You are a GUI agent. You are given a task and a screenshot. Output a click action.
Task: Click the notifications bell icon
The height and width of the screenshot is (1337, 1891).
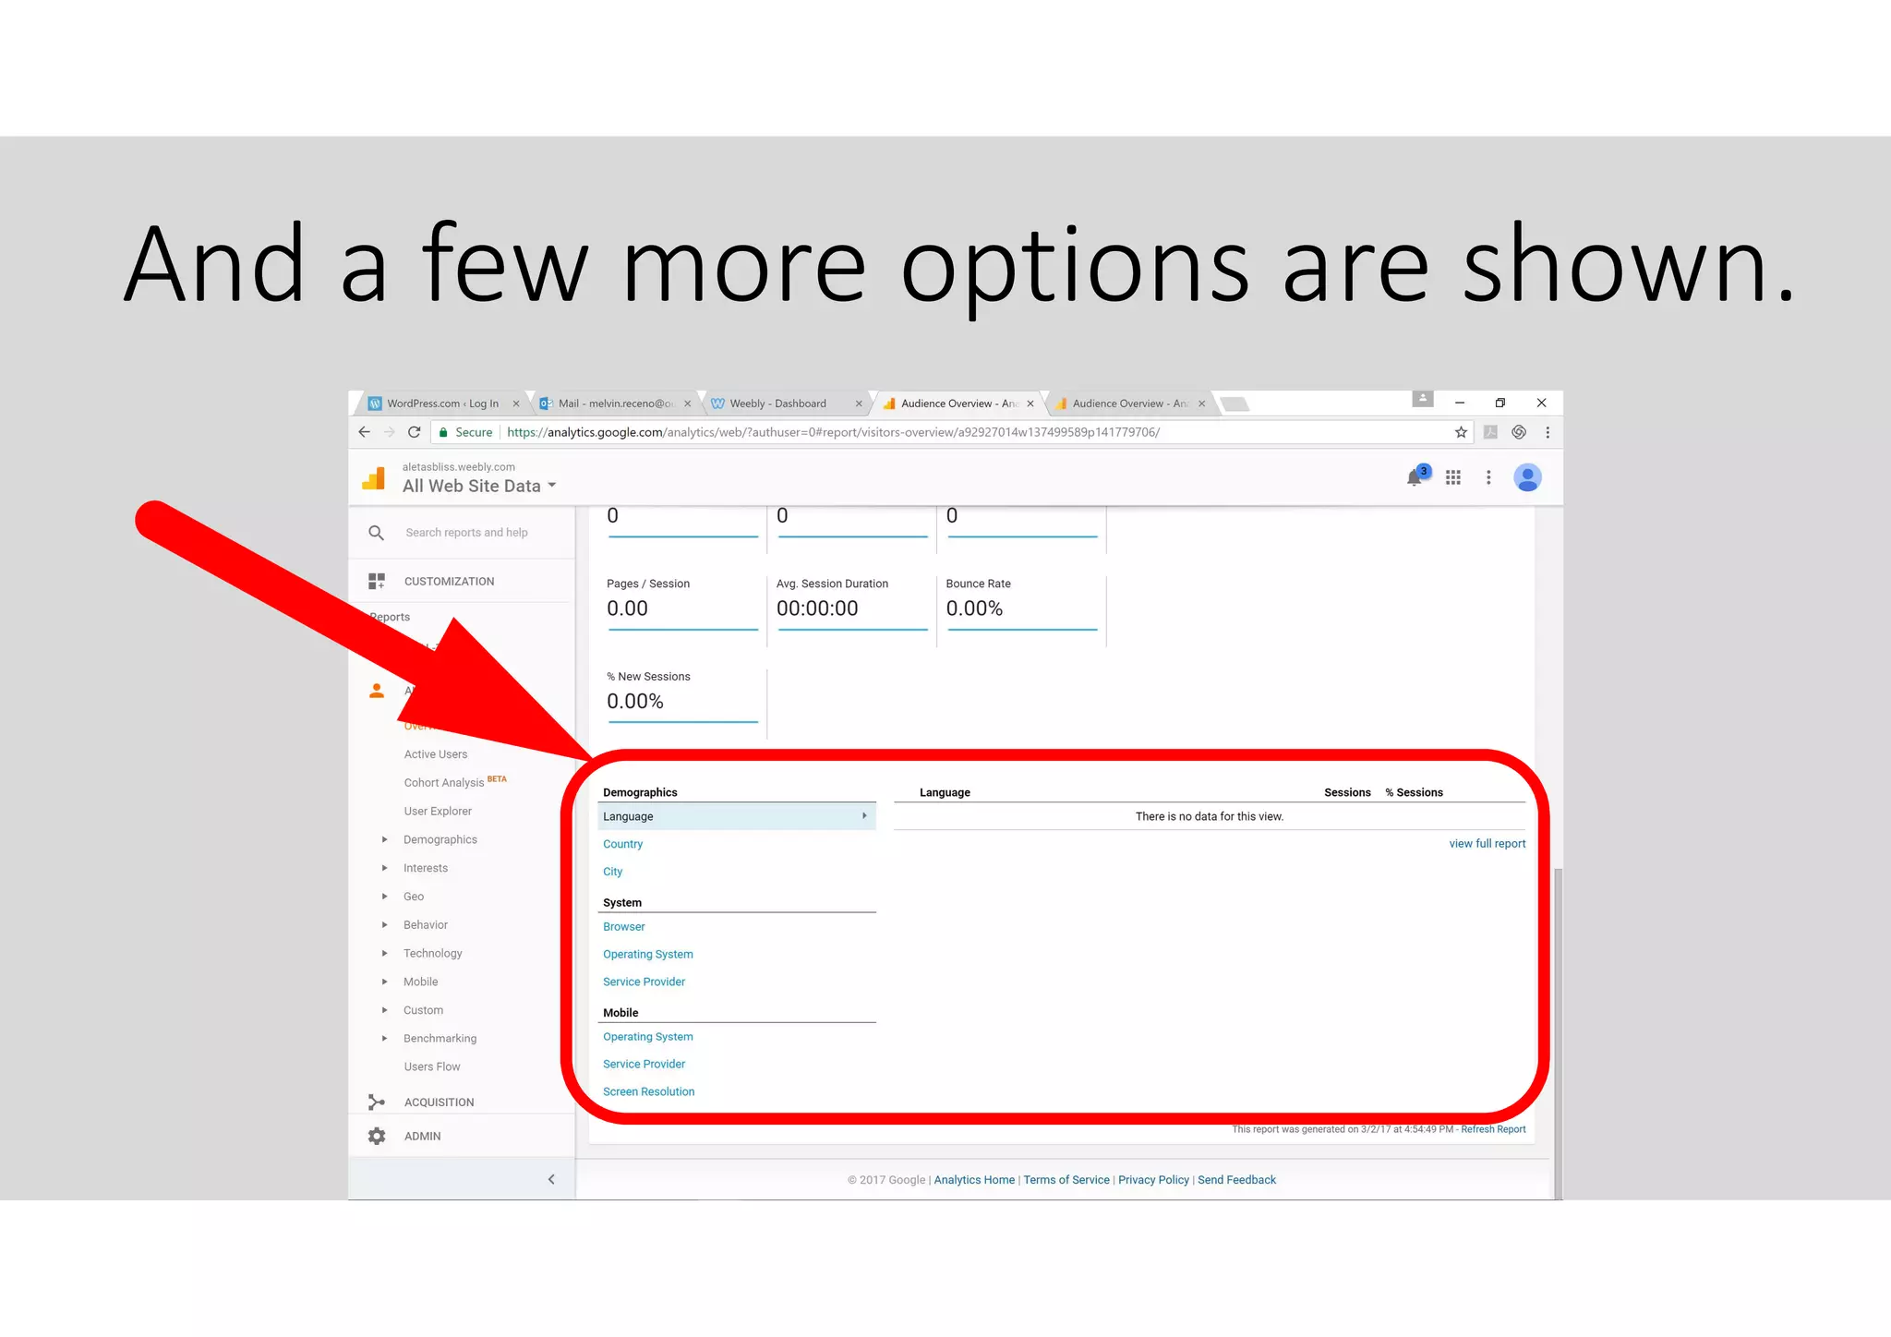tap(1414, 477)
